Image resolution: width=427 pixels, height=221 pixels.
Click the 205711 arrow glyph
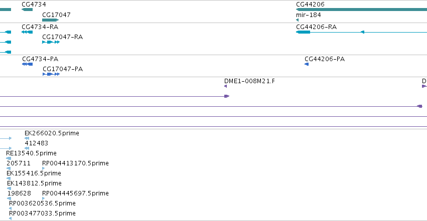(x=9, y=168)
